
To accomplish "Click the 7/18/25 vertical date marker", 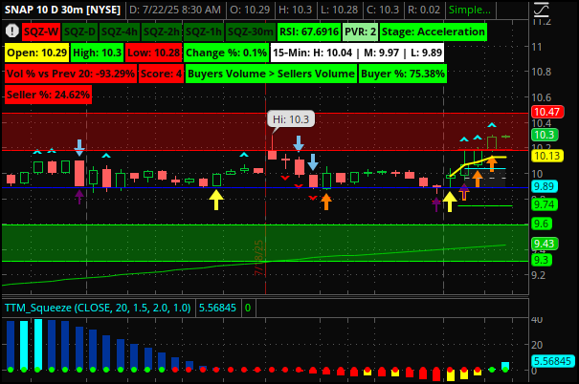I will tap(259, 258).
